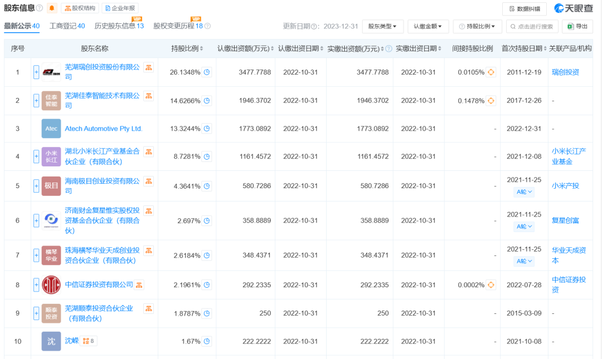Click the orange notification bell icon
602x359 pixels.
[52, 8]
